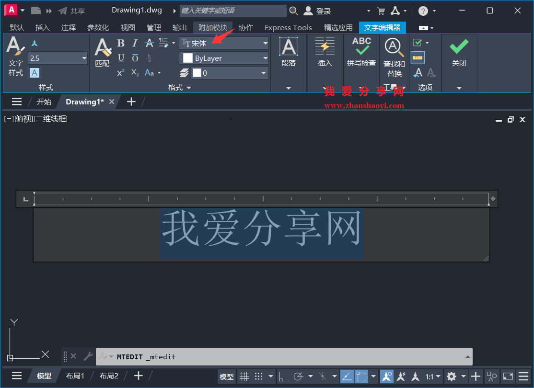Click the search keyword input field

coord(233,11)
